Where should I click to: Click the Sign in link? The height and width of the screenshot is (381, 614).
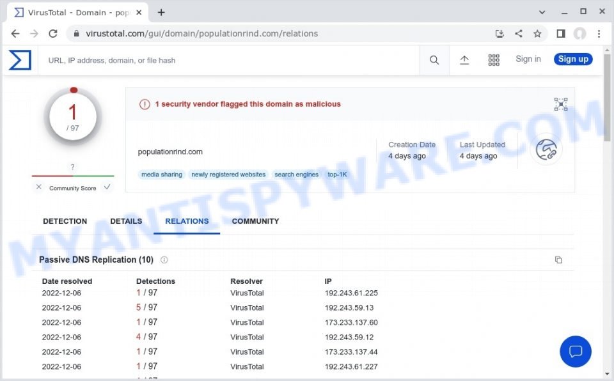click(x=528, y=59)
